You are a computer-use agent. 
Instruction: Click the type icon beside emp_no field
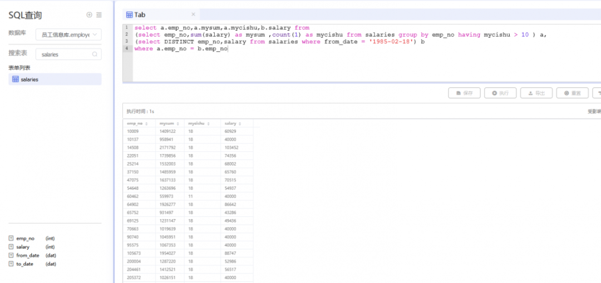coord(11,238)
